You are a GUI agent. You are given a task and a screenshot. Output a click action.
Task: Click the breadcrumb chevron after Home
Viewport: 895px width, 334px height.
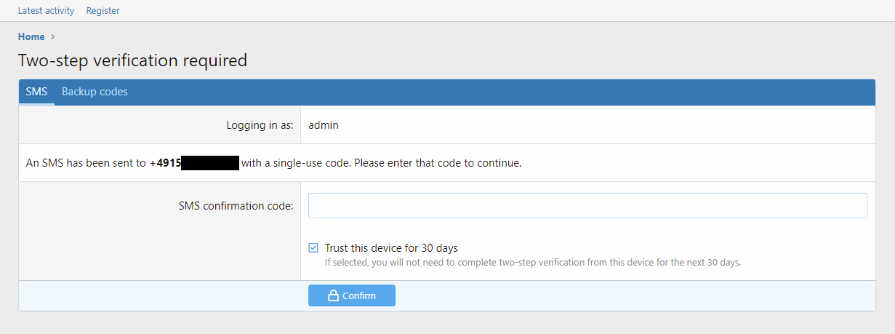pyautogui.click(x=53, y=36)
